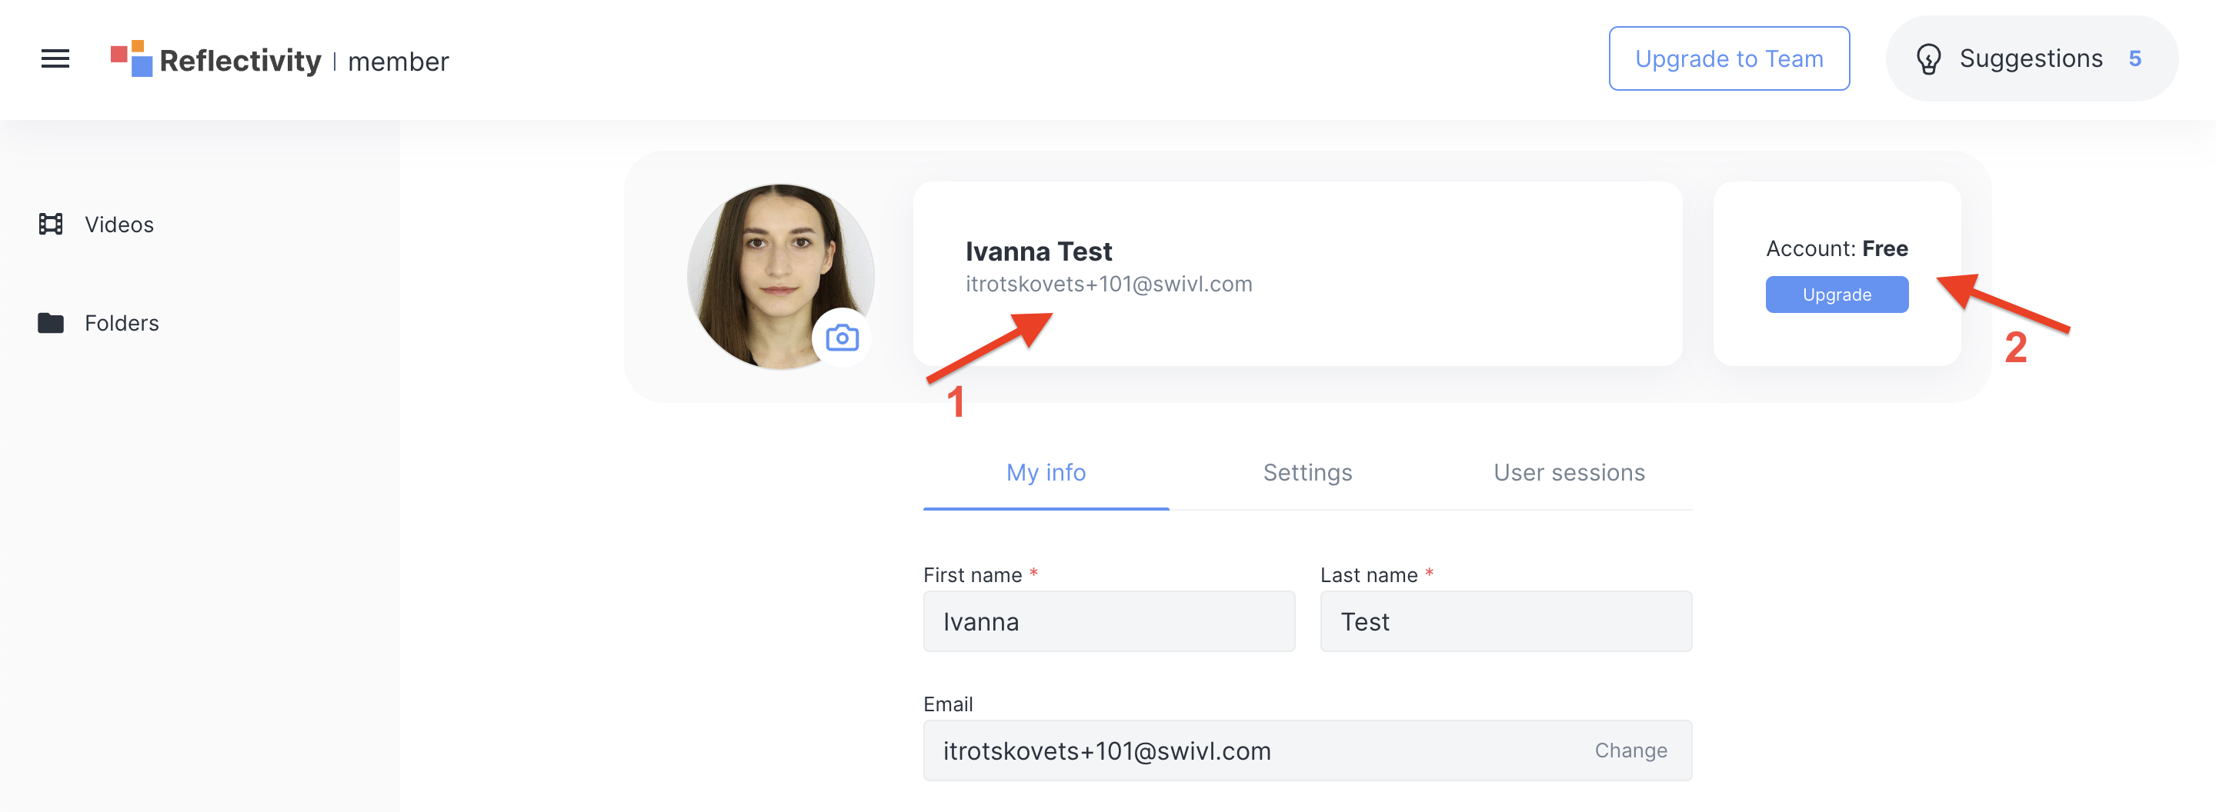Click the Upgrade to Team button

click(x=1728, y=58)
